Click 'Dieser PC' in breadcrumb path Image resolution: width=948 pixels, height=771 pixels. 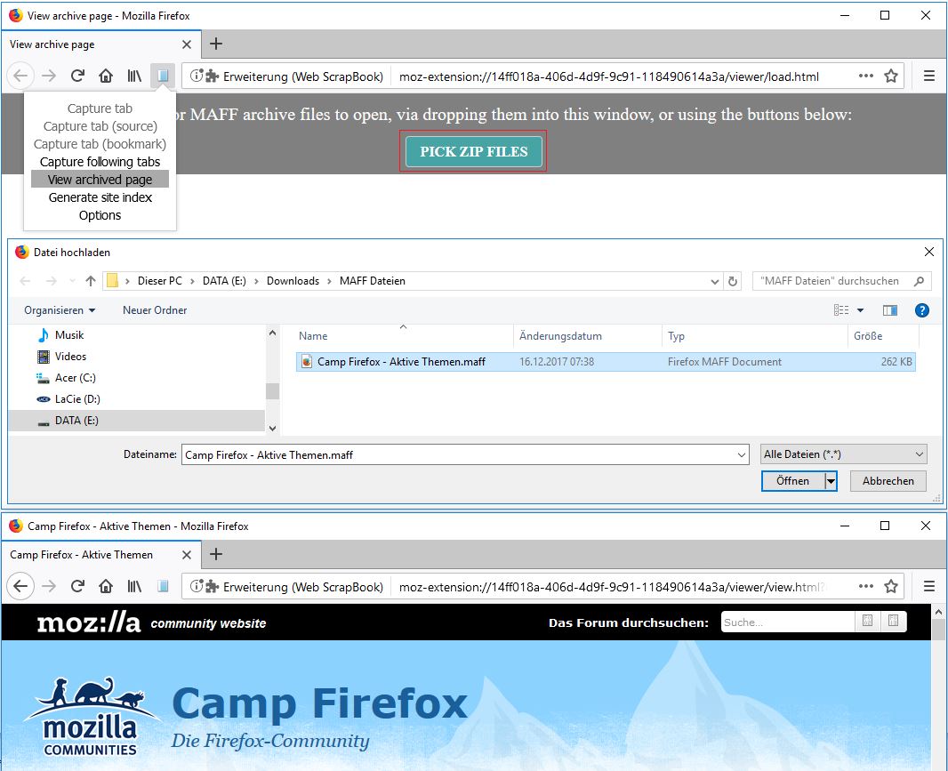click(159, 281)
